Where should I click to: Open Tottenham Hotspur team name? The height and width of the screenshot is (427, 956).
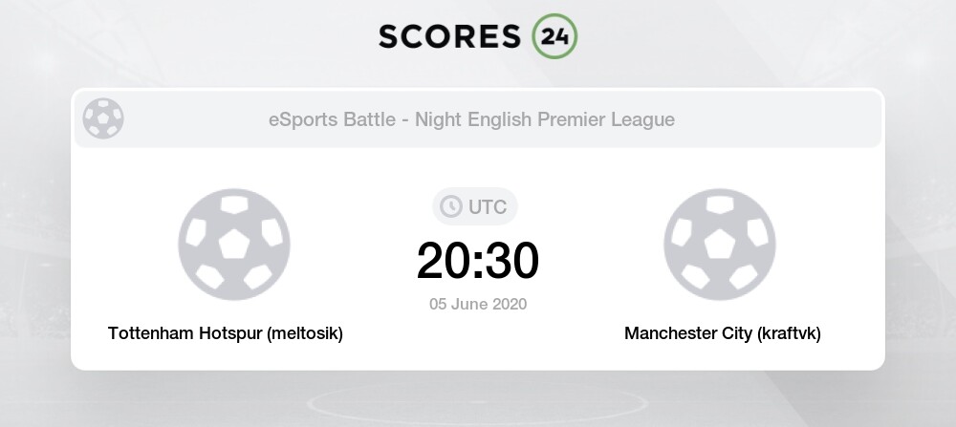point(185,333)
